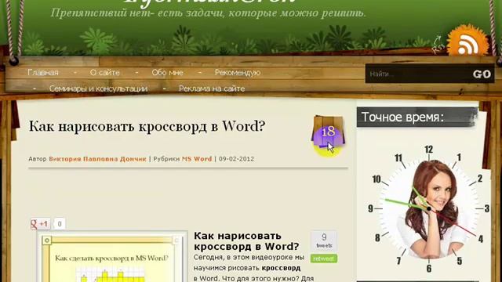Click the crossword video thumbnail
502x282 pixels.
[x=112, y=257]
